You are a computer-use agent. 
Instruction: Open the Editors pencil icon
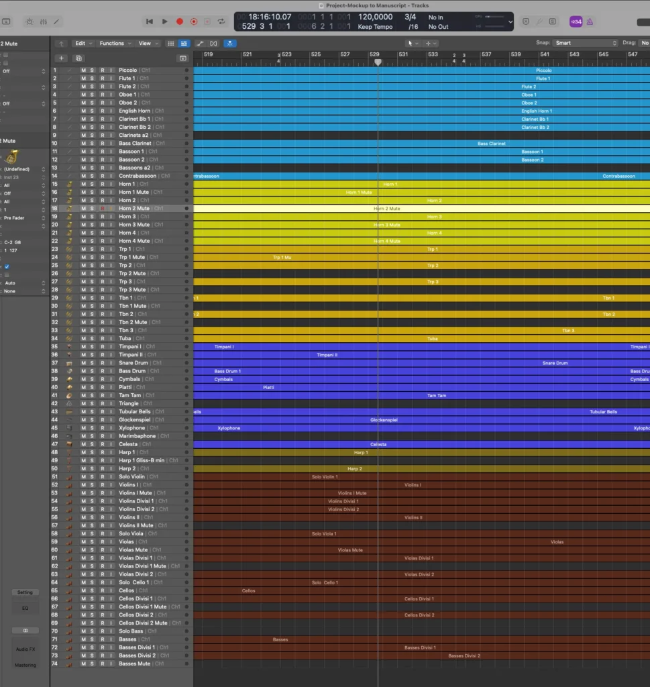(56, 21)
